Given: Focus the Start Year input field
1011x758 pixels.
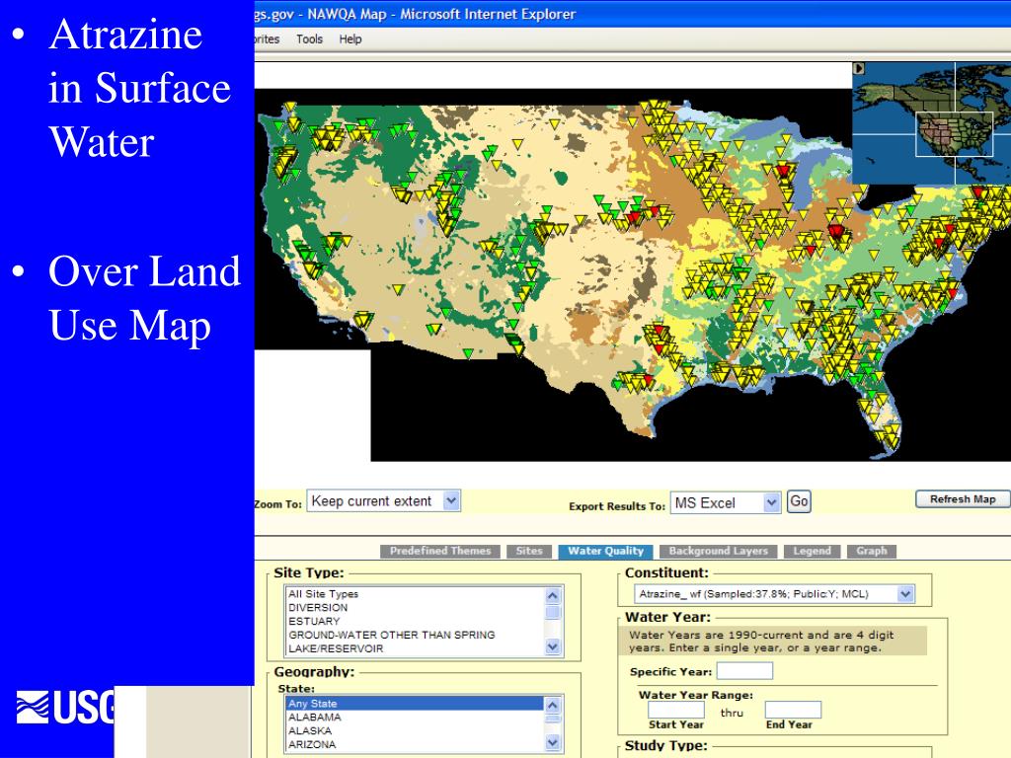Looking at the screenshot, I should 675,710.
